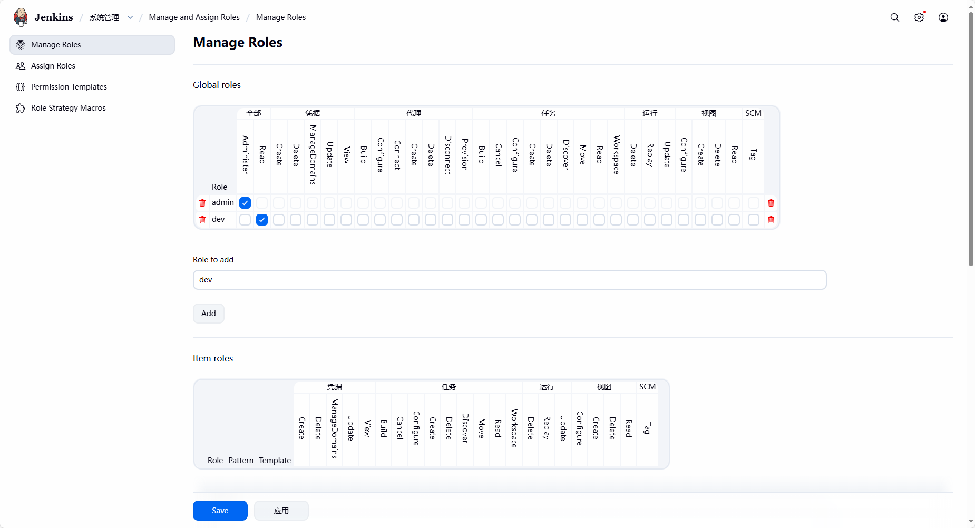
Task: Click right-side trash icon in dev row
Action: pyautogui.click(x=771, y=220)
